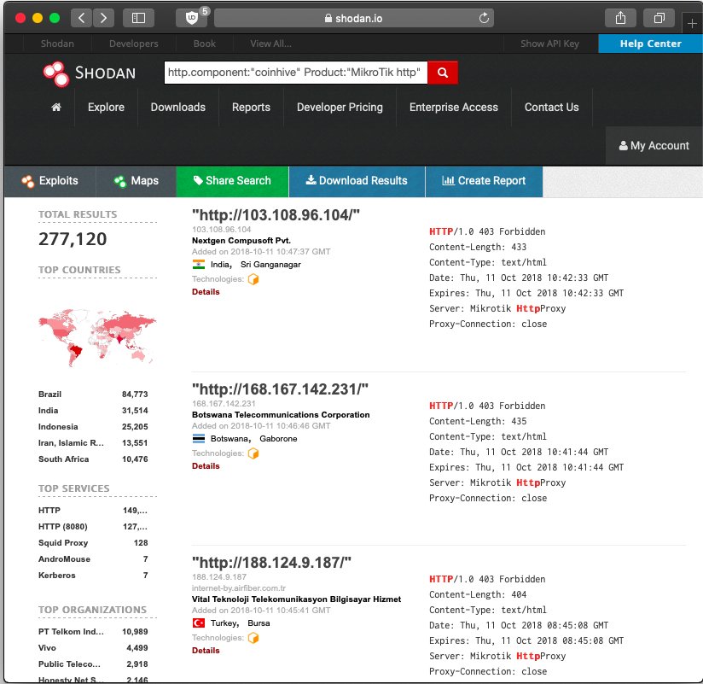
Task: Filter by Kerberos service
Action: point(56,575)
